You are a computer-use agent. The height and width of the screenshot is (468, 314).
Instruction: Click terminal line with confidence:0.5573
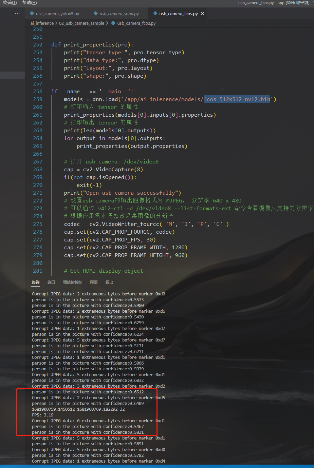[88, 300]
